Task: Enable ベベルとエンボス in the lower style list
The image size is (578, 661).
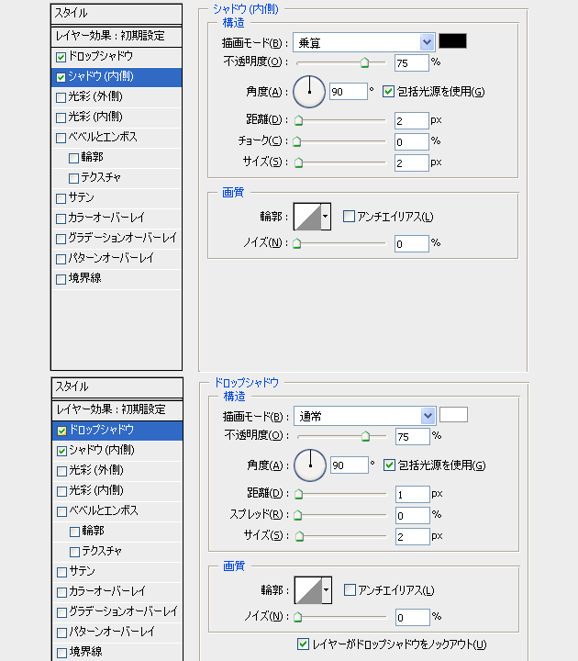Action: [62, 511]
